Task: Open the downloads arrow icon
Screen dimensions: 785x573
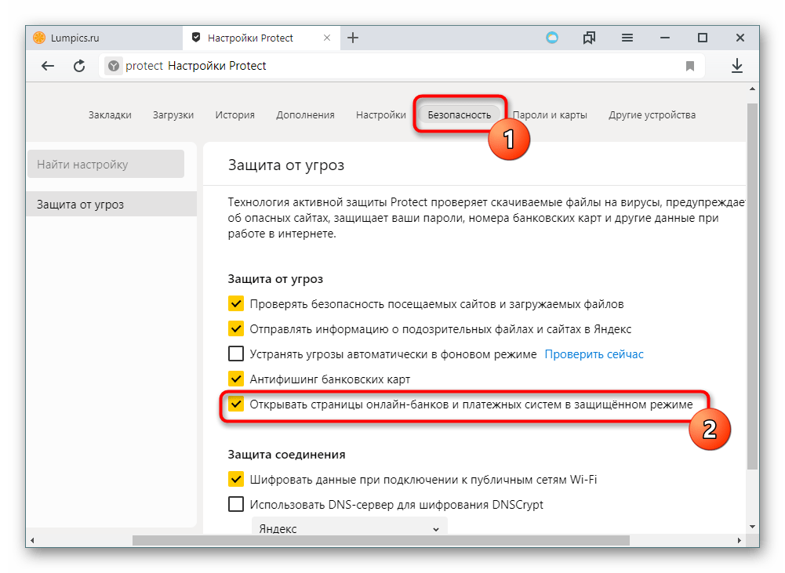Action: (x=736, y=67)
